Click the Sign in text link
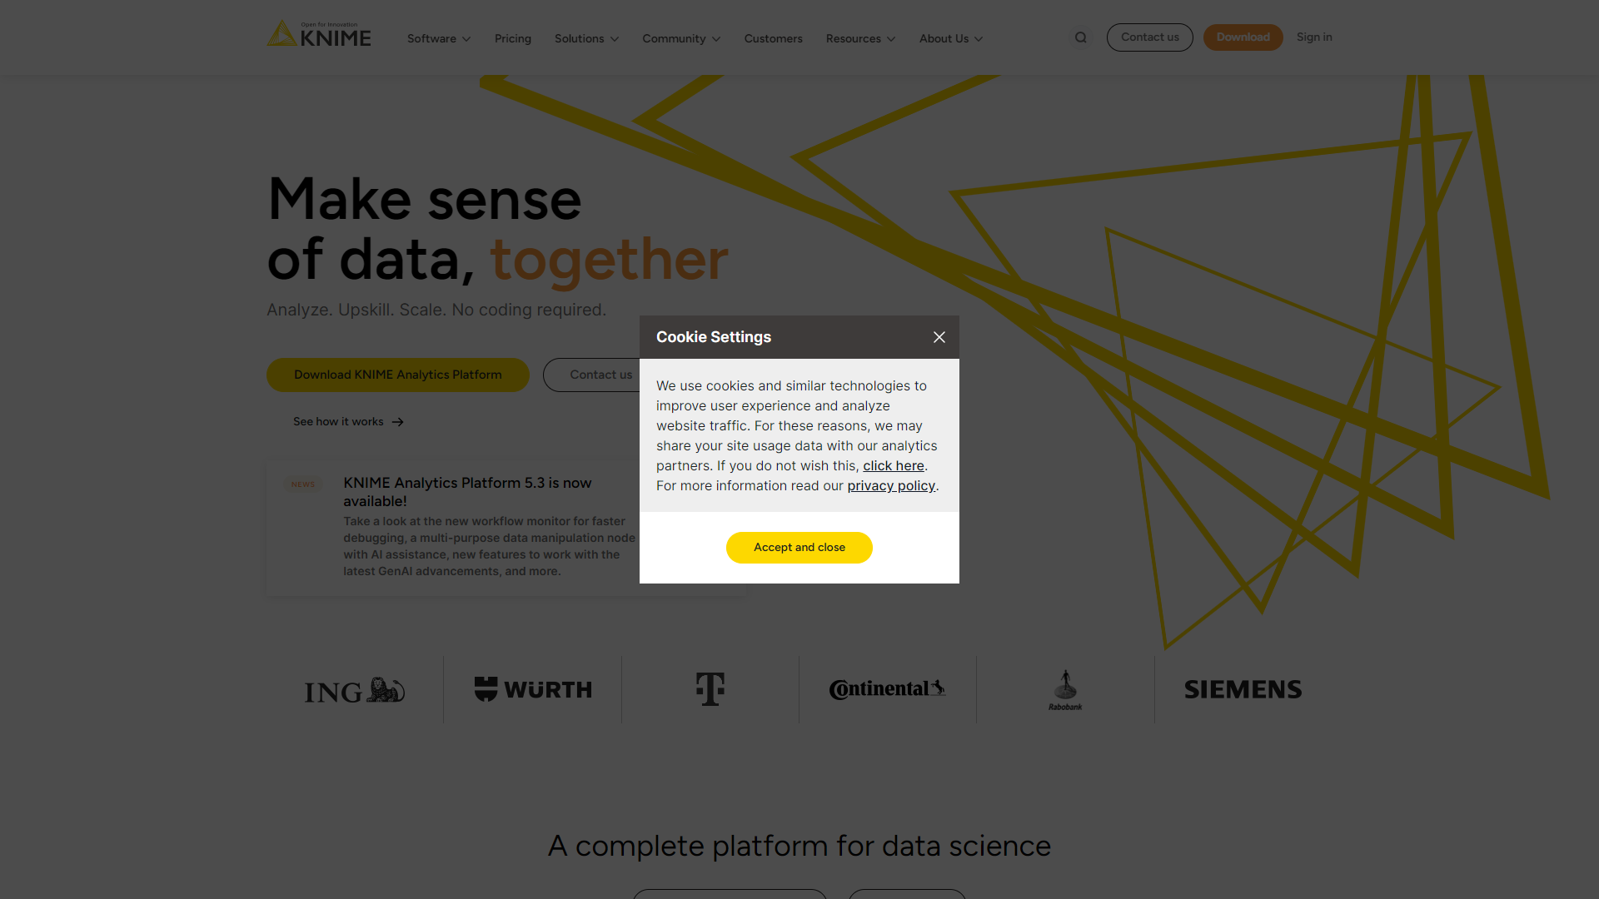Image resolution: width=1599 pixels, height=899 pixels. coord(1314,37)
